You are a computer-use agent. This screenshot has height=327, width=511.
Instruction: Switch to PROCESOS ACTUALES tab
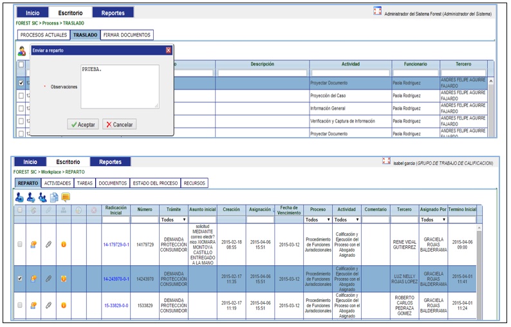click(x=44, y=35)
